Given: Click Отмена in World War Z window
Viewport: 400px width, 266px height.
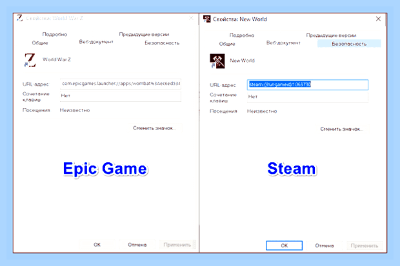Looking at the screenshot, I should coord(137,245).
